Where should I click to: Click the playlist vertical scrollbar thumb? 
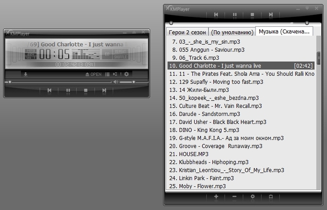pyautogui.click(x=319, y=58)
